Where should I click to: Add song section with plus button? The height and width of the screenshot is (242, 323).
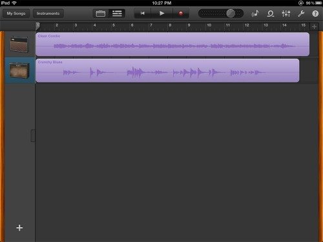tap(314, 27)
